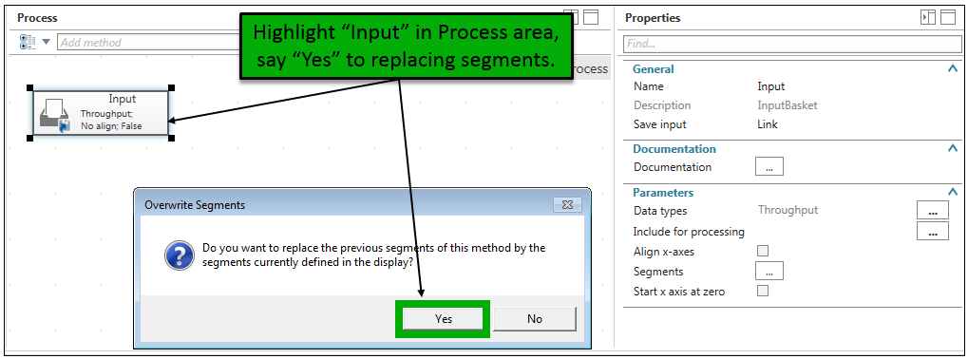The height and width of the screenshot is (359, 968).
Task: Open the Documentation ellipsis button
Action: [x=769, y=167]
